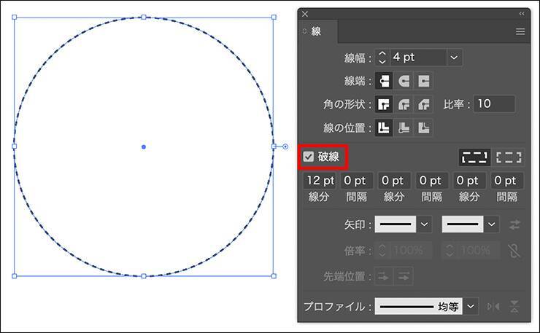Image resolution: width=540 pixels, height=333 pixels.
Task: Click the 比率 miter limit field
Action: coord(494,104)
